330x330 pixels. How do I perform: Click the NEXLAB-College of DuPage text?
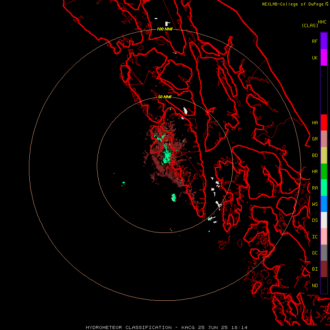pos(293,4)
